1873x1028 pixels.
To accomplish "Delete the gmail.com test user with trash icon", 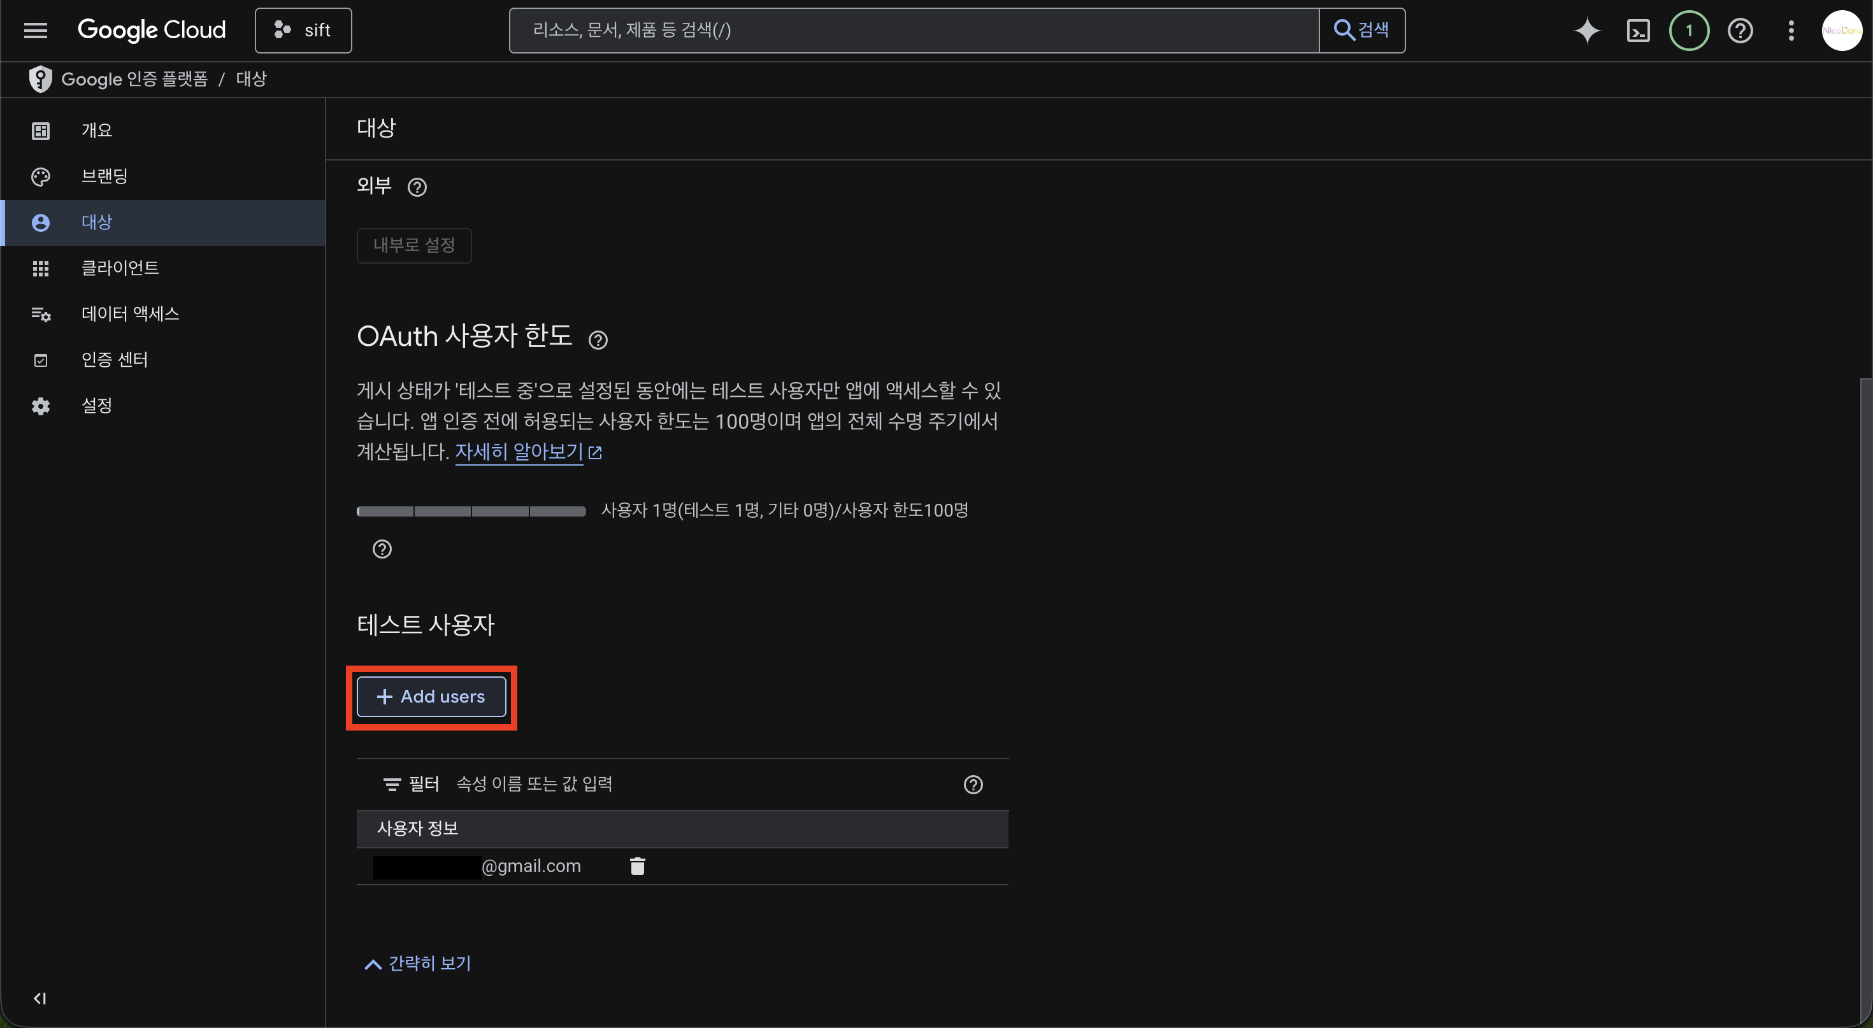I will click(x=637, y=866).
